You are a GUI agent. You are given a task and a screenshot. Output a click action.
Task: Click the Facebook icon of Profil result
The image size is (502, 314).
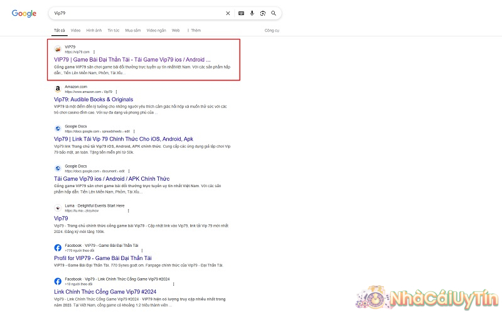(58, 247)
